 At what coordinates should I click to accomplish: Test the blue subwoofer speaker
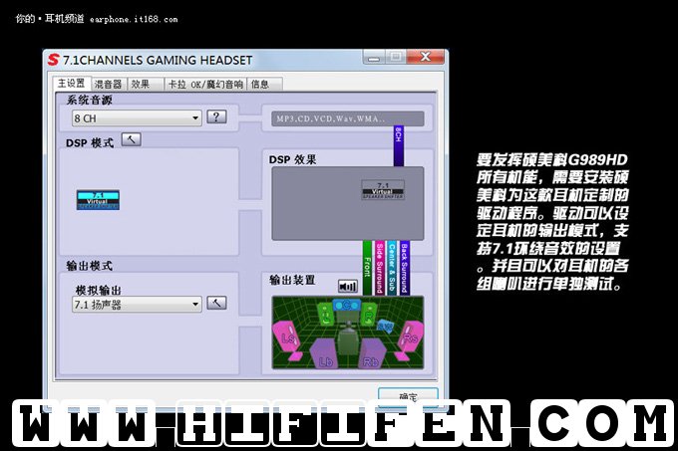coord(385,327)
